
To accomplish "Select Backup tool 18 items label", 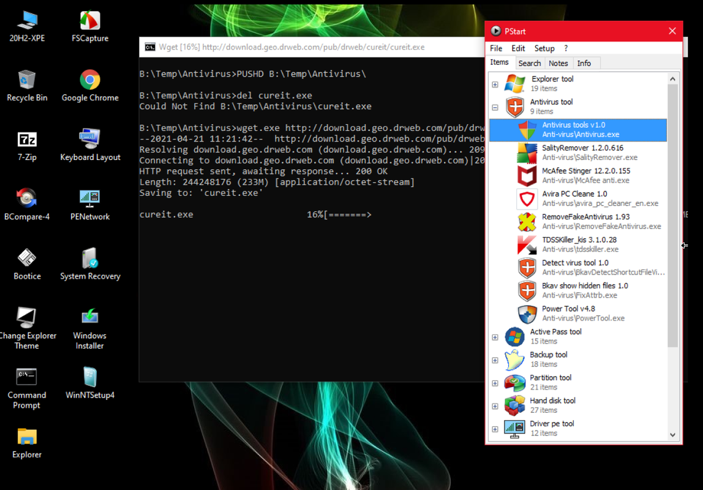I will click(x=548, y=359).
